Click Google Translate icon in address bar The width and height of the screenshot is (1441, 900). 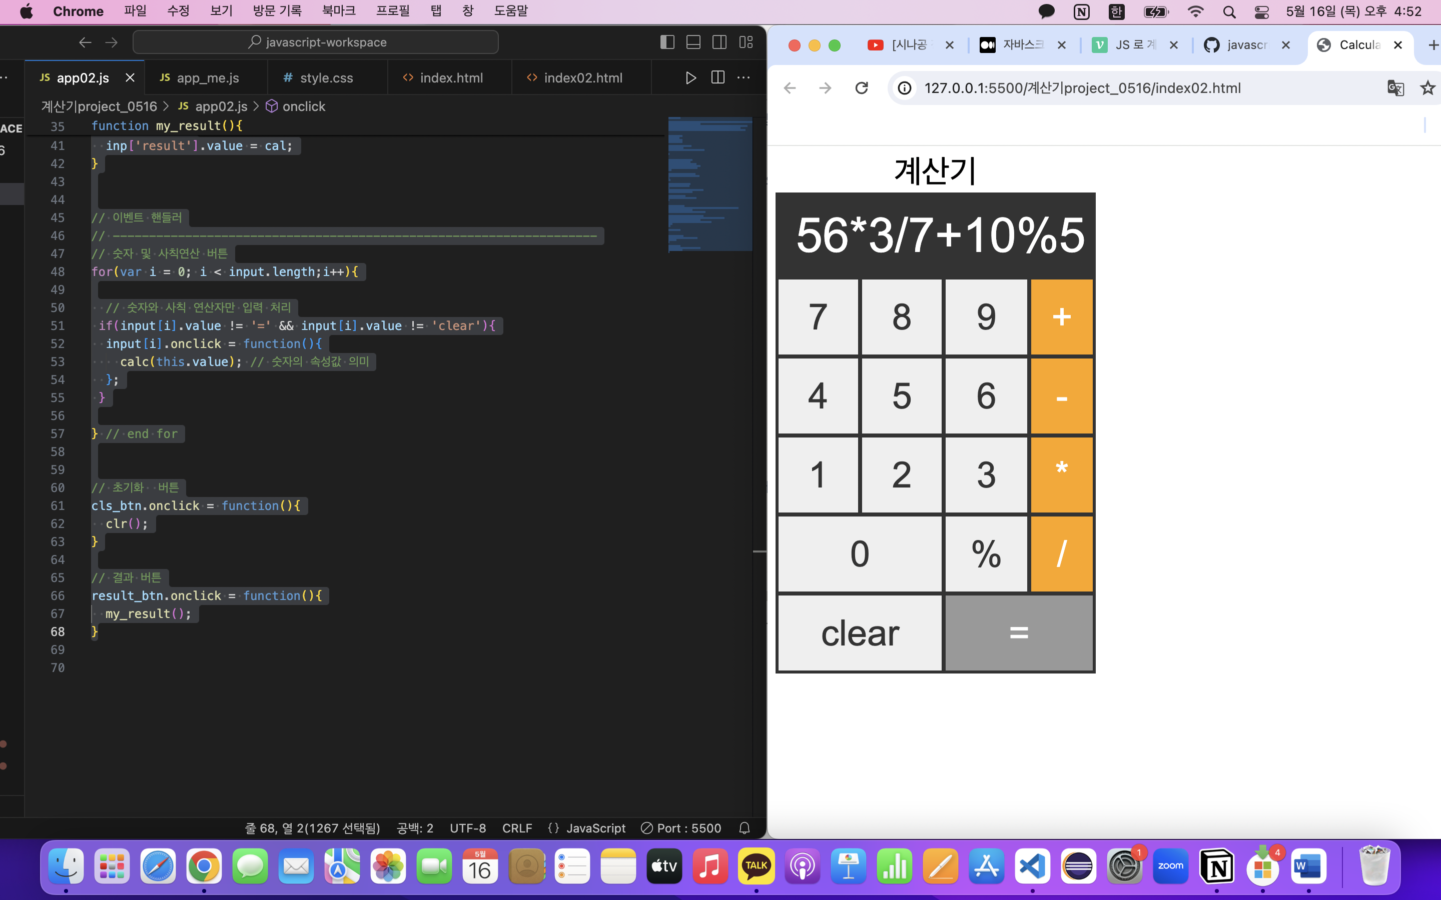point(1395,88)
